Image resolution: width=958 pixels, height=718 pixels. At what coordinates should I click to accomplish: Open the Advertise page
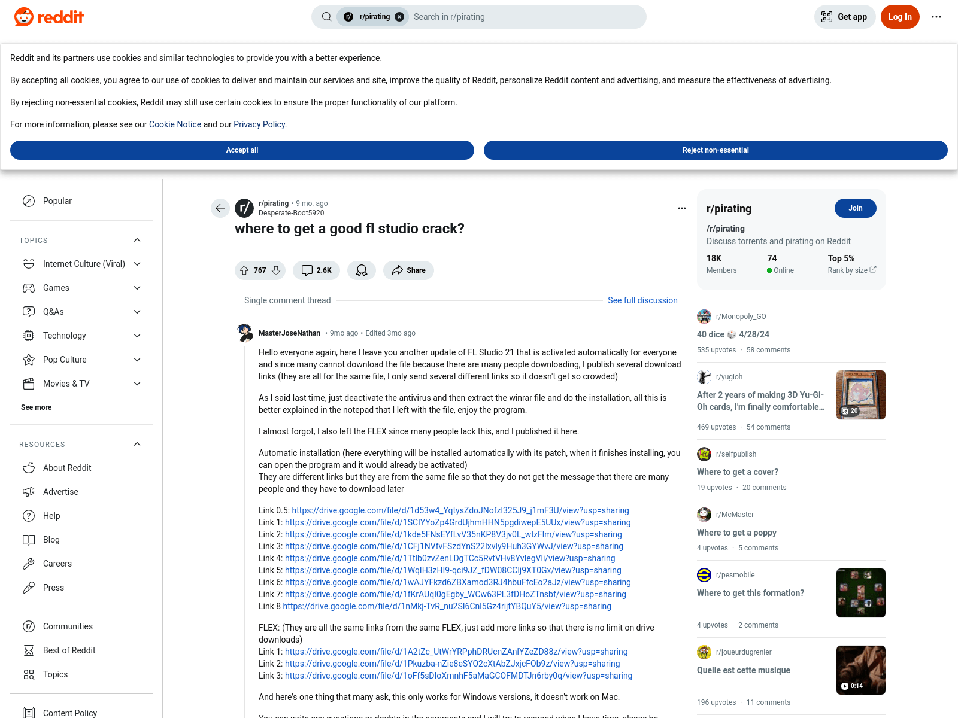click(x=81, y=492)
